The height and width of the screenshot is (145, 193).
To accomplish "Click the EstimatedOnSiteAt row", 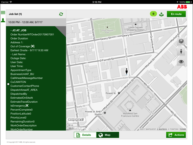I will pos(22,98).
